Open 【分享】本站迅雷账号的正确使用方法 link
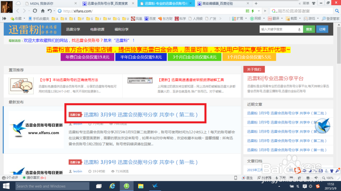The width and height of the screenshot is (341, 191). click(x=68, y=80)
